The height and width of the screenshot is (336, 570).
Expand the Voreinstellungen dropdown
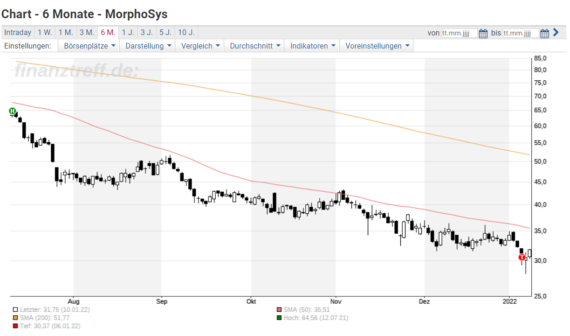(377, 46)
